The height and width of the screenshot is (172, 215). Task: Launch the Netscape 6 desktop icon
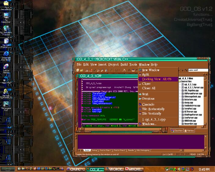click(6, 104)
